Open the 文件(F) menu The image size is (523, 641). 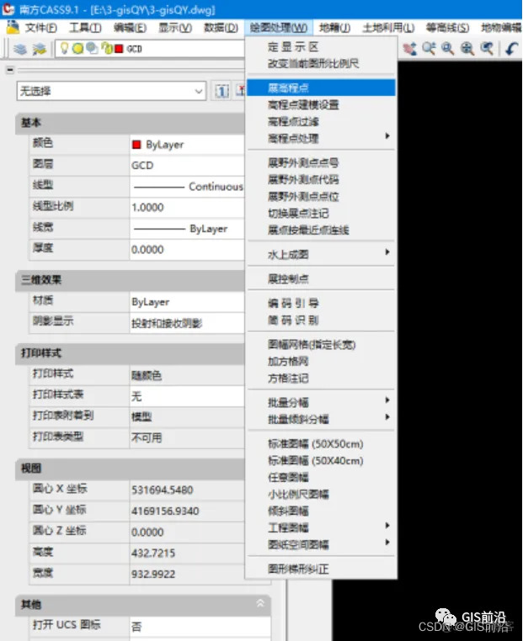coord(40,28)
